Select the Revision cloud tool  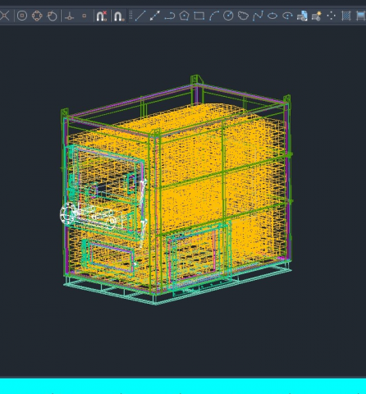click(x=243, y=16)
